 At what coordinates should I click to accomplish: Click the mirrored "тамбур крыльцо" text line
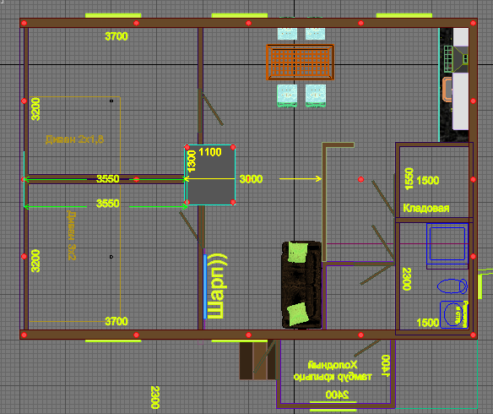[x=333, y=377]
